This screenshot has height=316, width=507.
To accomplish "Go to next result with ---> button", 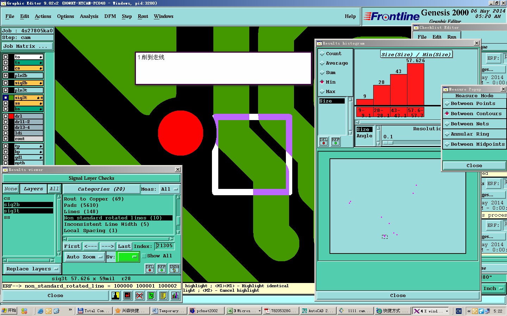I will (x=108, y=246).
